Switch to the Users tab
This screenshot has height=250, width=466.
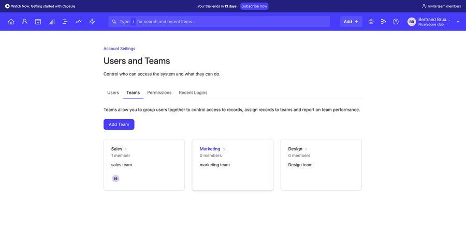coord(113,92)
